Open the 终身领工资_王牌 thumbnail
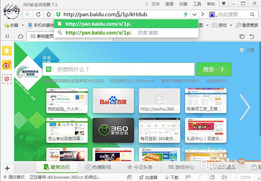Screen dimensions: 261x181 [206, 101]
